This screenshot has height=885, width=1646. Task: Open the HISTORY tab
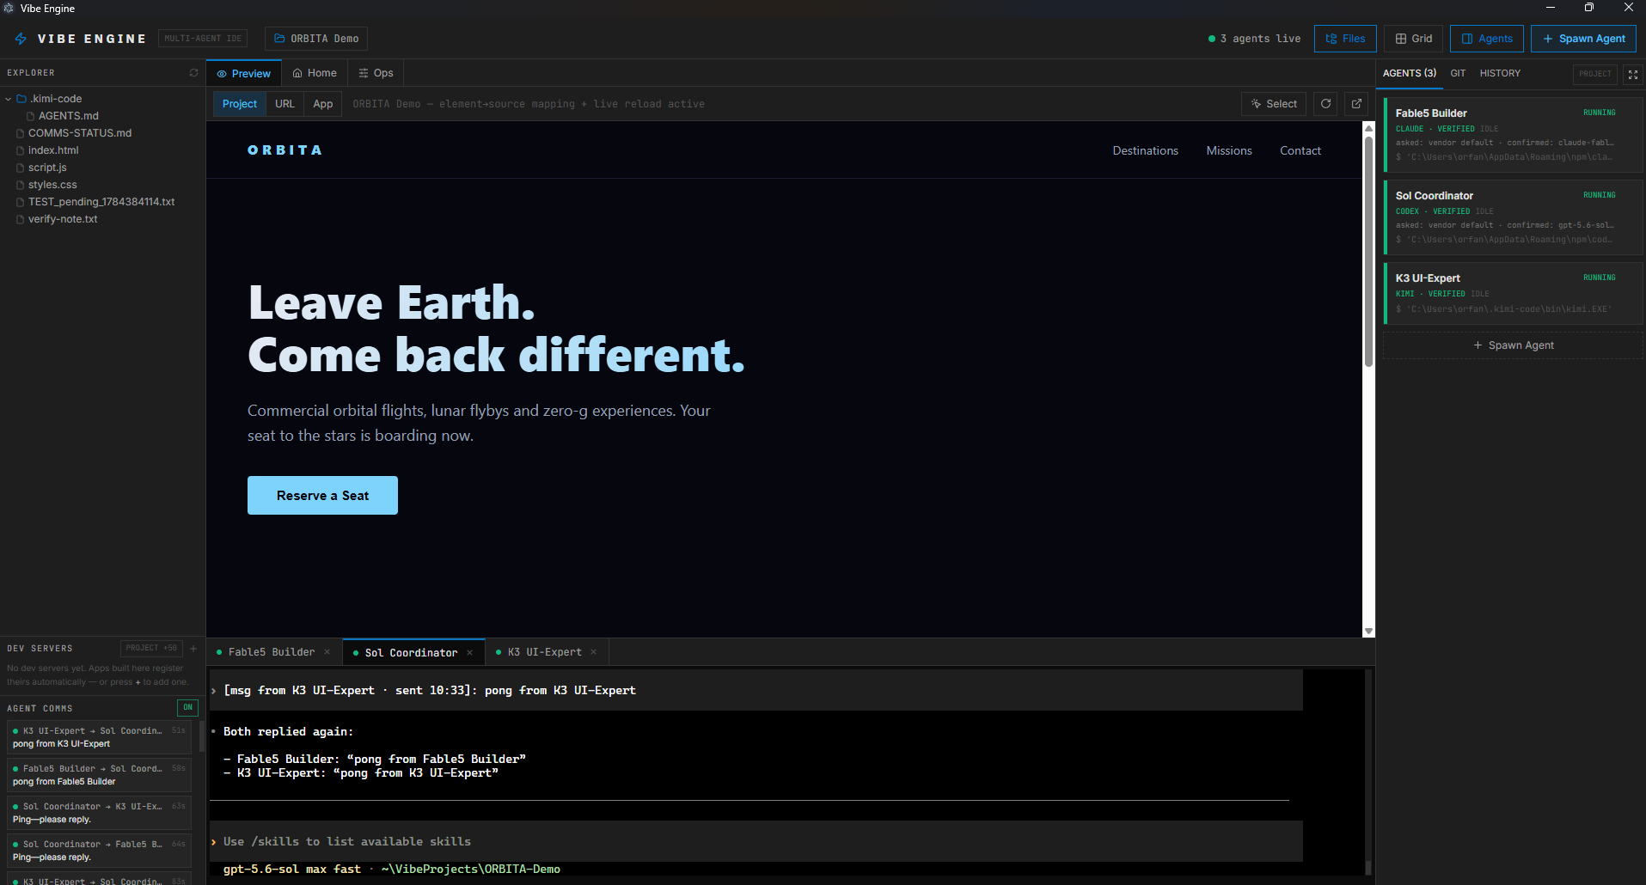point(1500,73)
